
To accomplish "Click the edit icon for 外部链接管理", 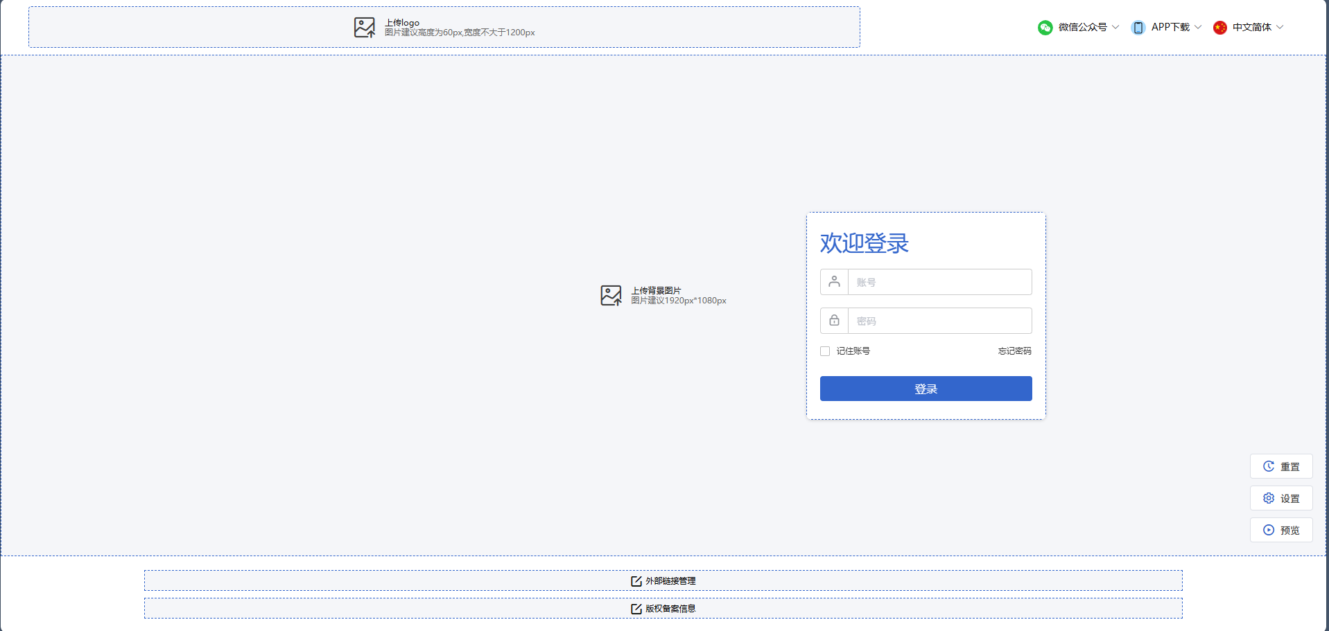I will [636, 581].
